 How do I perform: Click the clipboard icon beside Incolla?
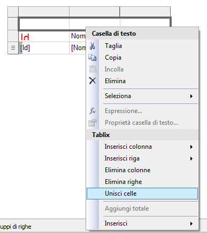click(x=93, y=69)
